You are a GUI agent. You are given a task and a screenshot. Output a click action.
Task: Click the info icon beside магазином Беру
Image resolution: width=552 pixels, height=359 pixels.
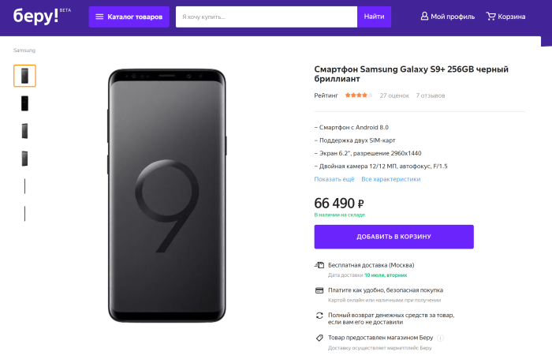coord(440,338)
